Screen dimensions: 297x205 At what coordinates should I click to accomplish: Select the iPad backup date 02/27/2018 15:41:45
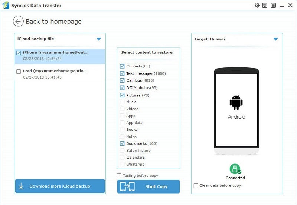(x=42, y=77)
